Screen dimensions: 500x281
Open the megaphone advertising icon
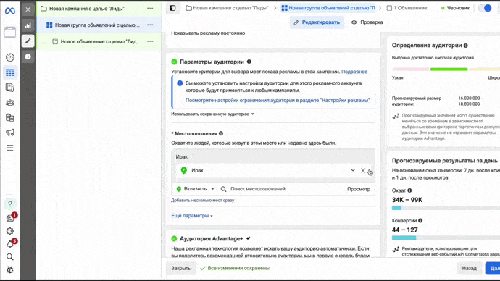coord(10,133)
